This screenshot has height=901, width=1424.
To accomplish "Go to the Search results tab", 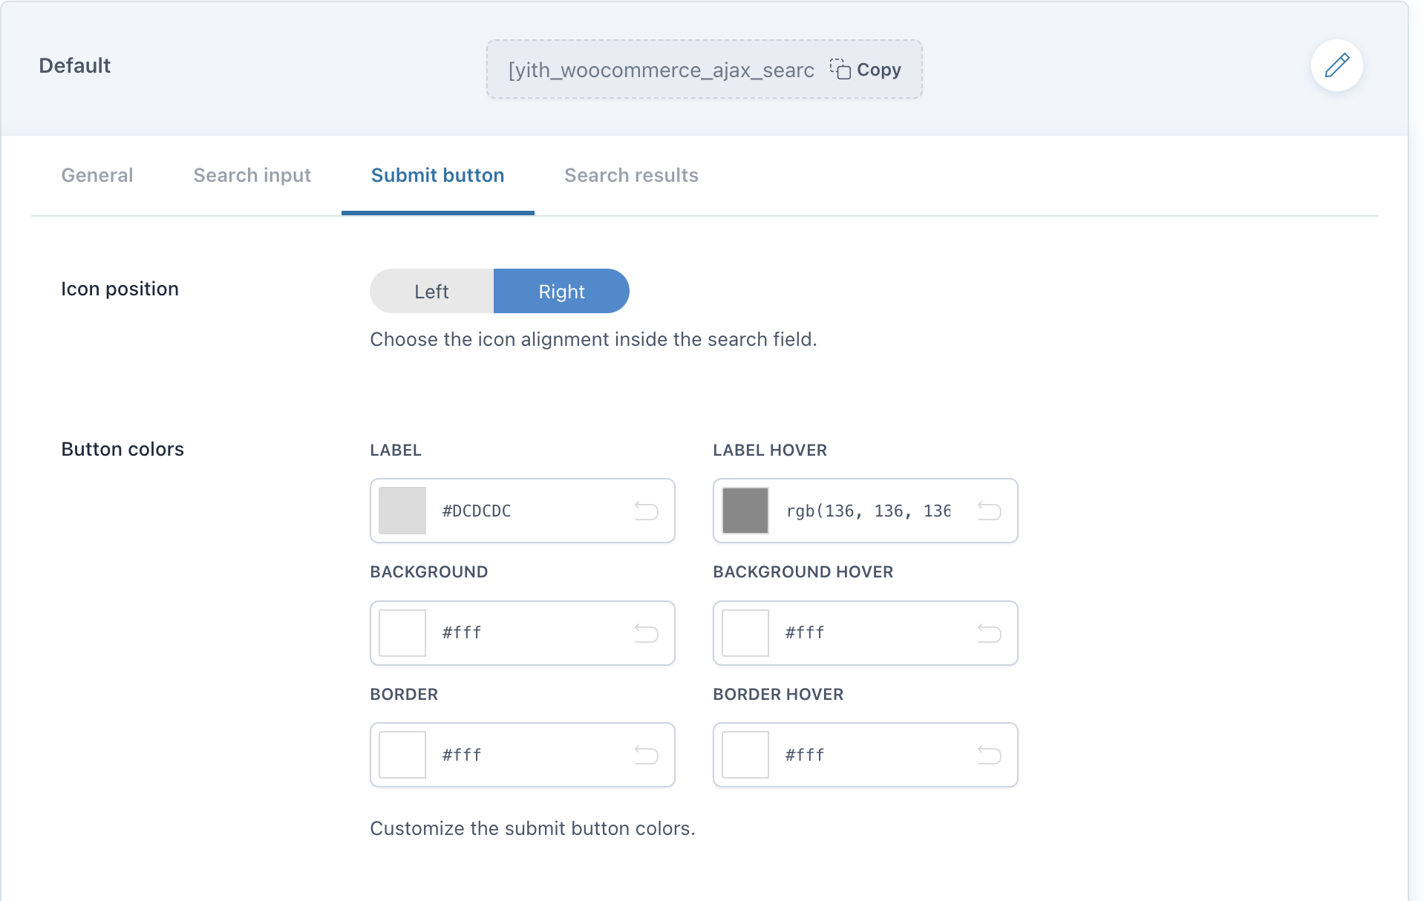I will coord(631,175).
